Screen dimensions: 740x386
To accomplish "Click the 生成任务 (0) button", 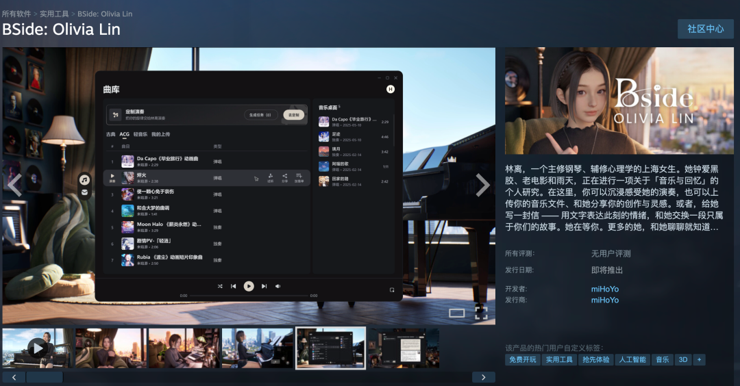I will pos(260,114).
